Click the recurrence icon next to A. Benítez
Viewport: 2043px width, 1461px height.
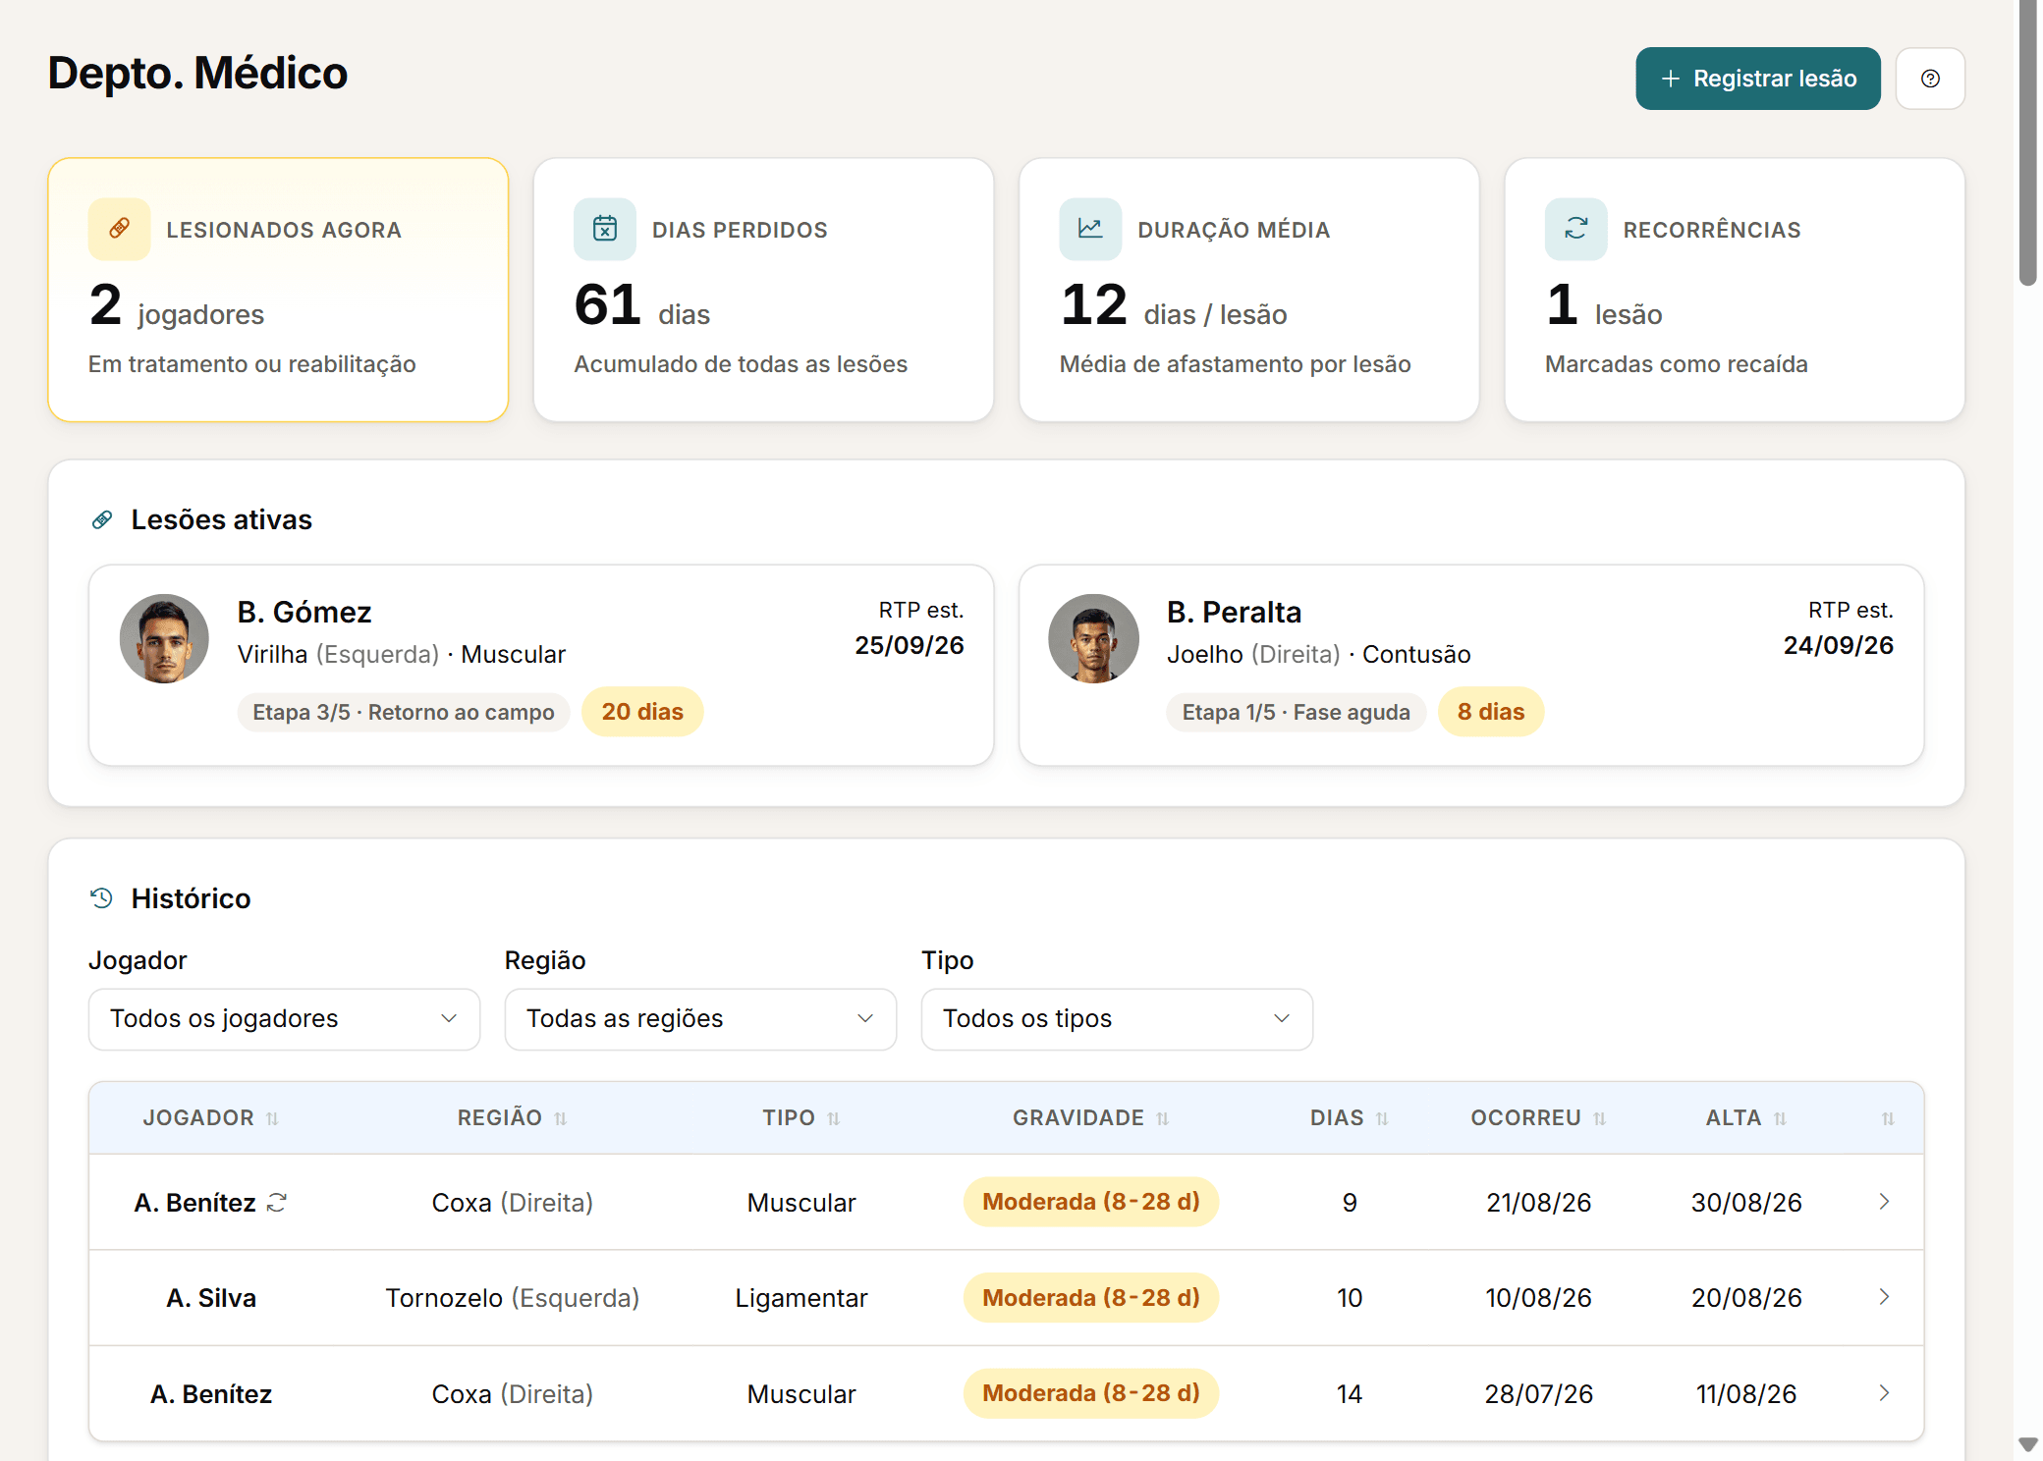(277, 1202)
